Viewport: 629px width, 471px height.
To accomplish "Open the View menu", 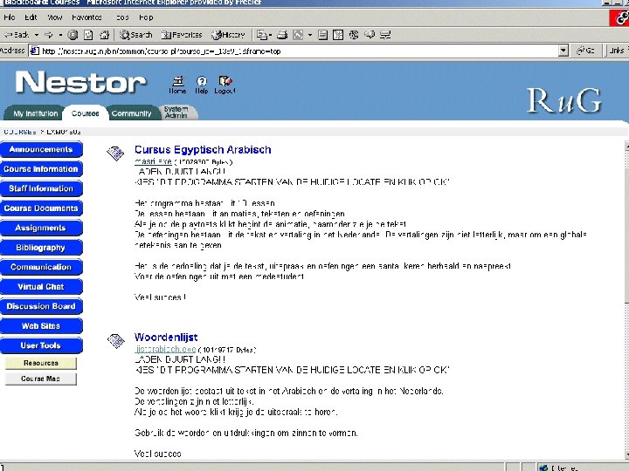I will pyautogui.click(x=54, y=17).
